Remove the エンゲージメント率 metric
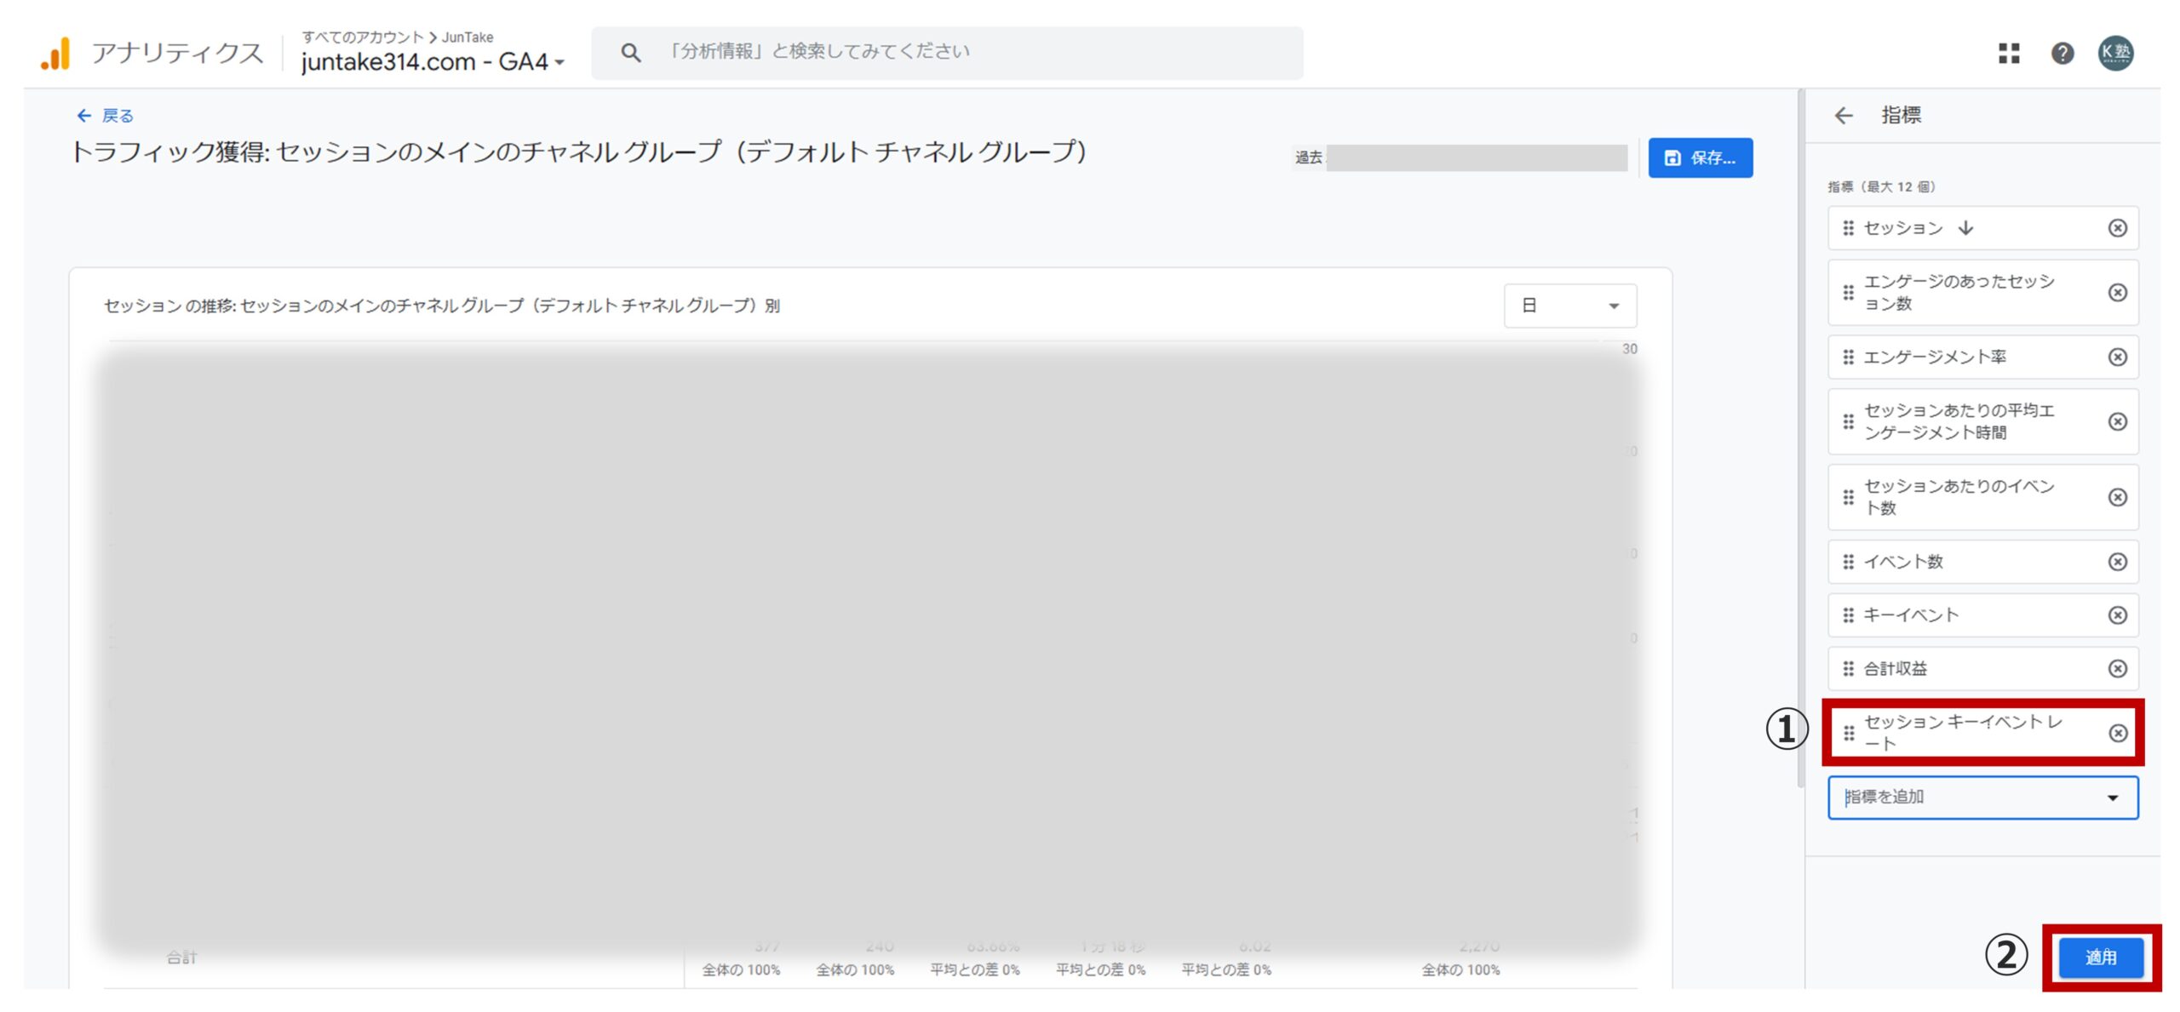Screen dimensions: 2180x1012 coord(2118,357)
